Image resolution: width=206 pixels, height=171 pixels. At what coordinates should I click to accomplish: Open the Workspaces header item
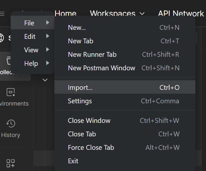[112, 13]
